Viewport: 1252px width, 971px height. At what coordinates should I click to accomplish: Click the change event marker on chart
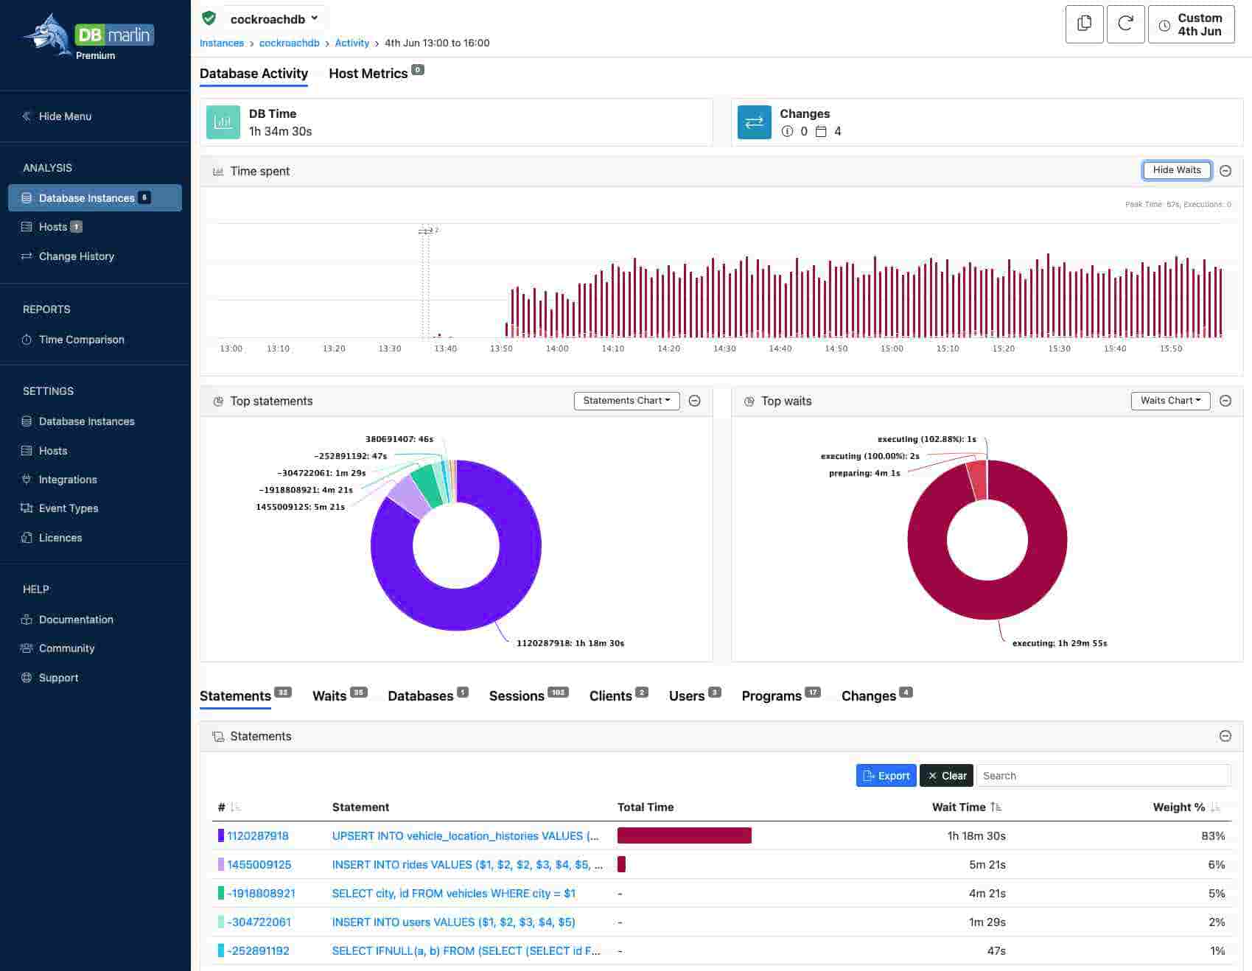(427, 231)
